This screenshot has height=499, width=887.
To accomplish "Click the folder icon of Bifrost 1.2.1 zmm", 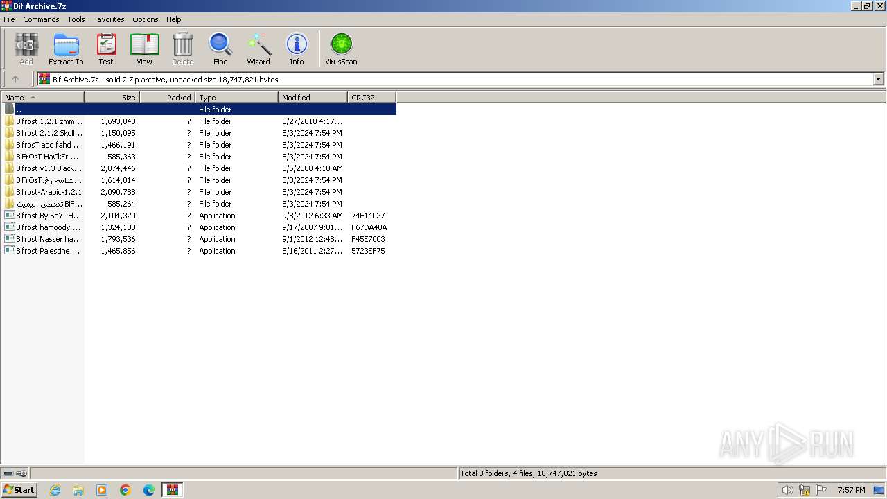I will (x=9, y=121).
